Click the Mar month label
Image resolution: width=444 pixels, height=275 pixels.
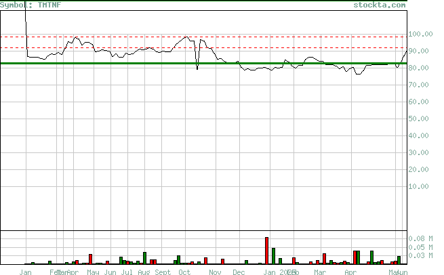pyautogui.click(x=320, y=272)
